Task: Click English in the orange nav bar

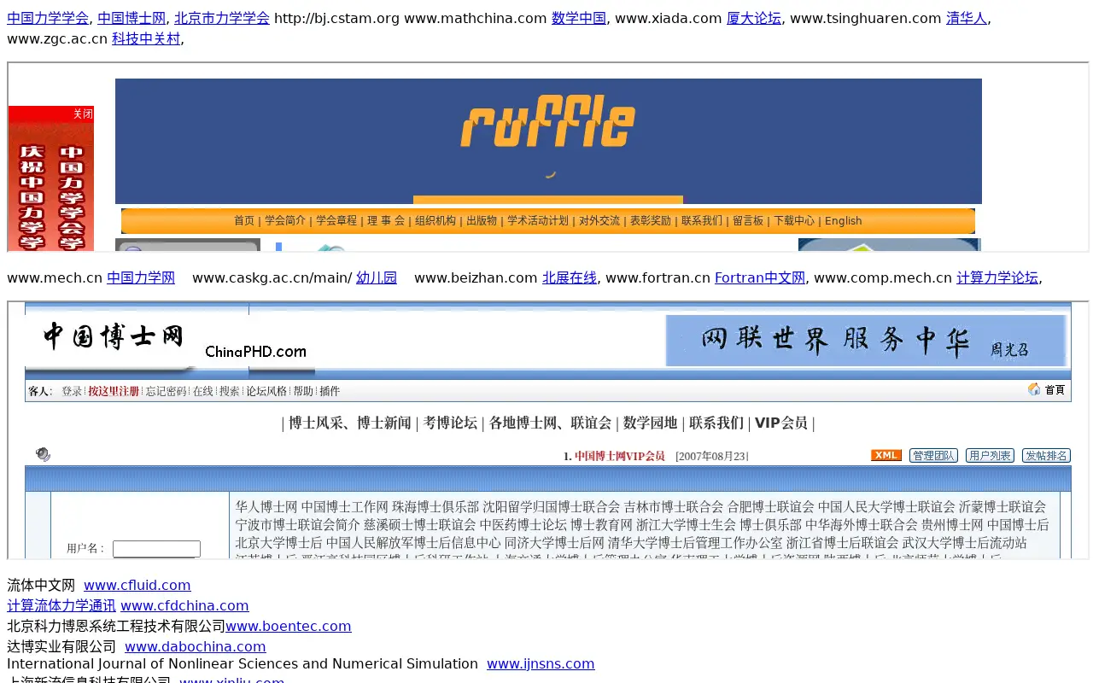Action: 844,220
